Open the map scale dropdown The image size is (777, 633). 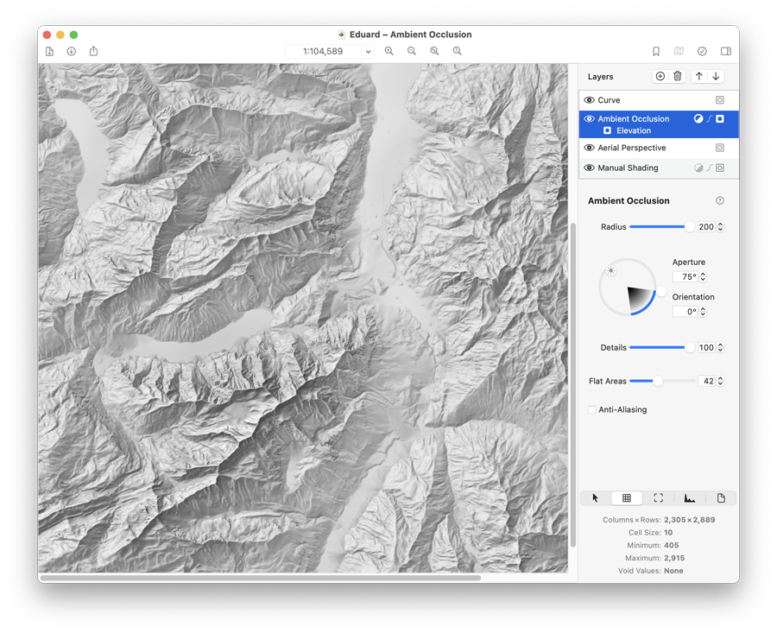[x=367, y=51]
